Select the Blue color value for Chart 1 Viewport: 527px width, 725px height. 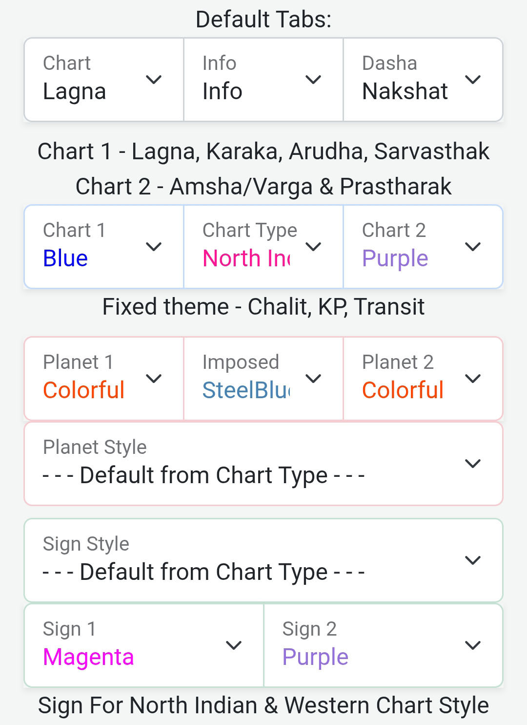tap(65, 258)
